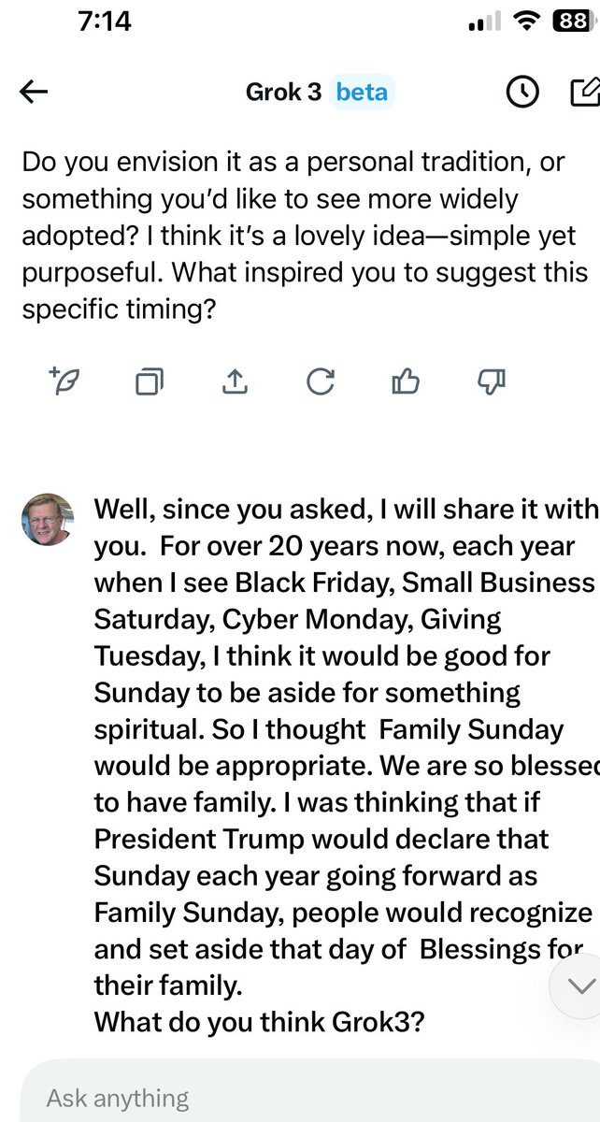Tap the 7:14 clock in status bar
This screenshot has width=600, height=1122.
[x=105, y=22]
